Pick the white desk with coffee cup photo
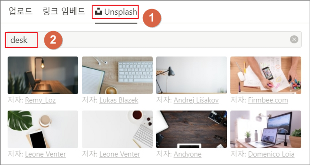This screenshot has width=310, height=165. pos(117,129)
